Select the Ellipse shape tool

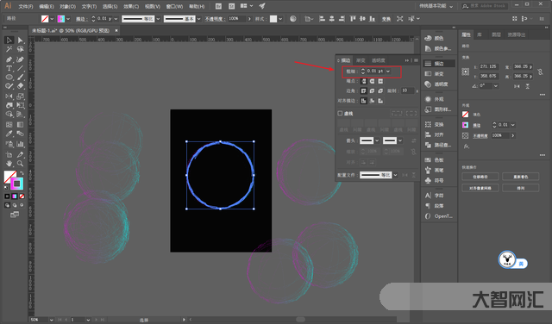pos(9,77)
